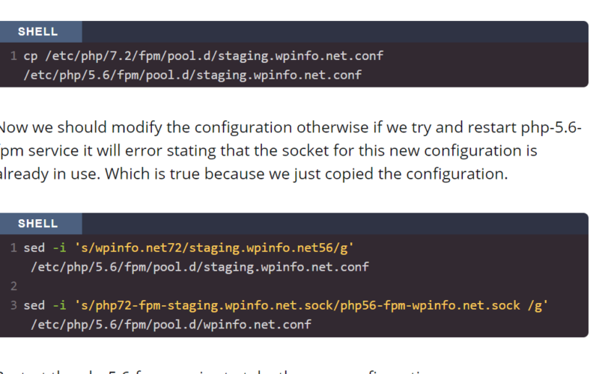Click the final path /etc/php/5.6/fpm/pool.d/wpinfo.net.conf

coord(171,325)
